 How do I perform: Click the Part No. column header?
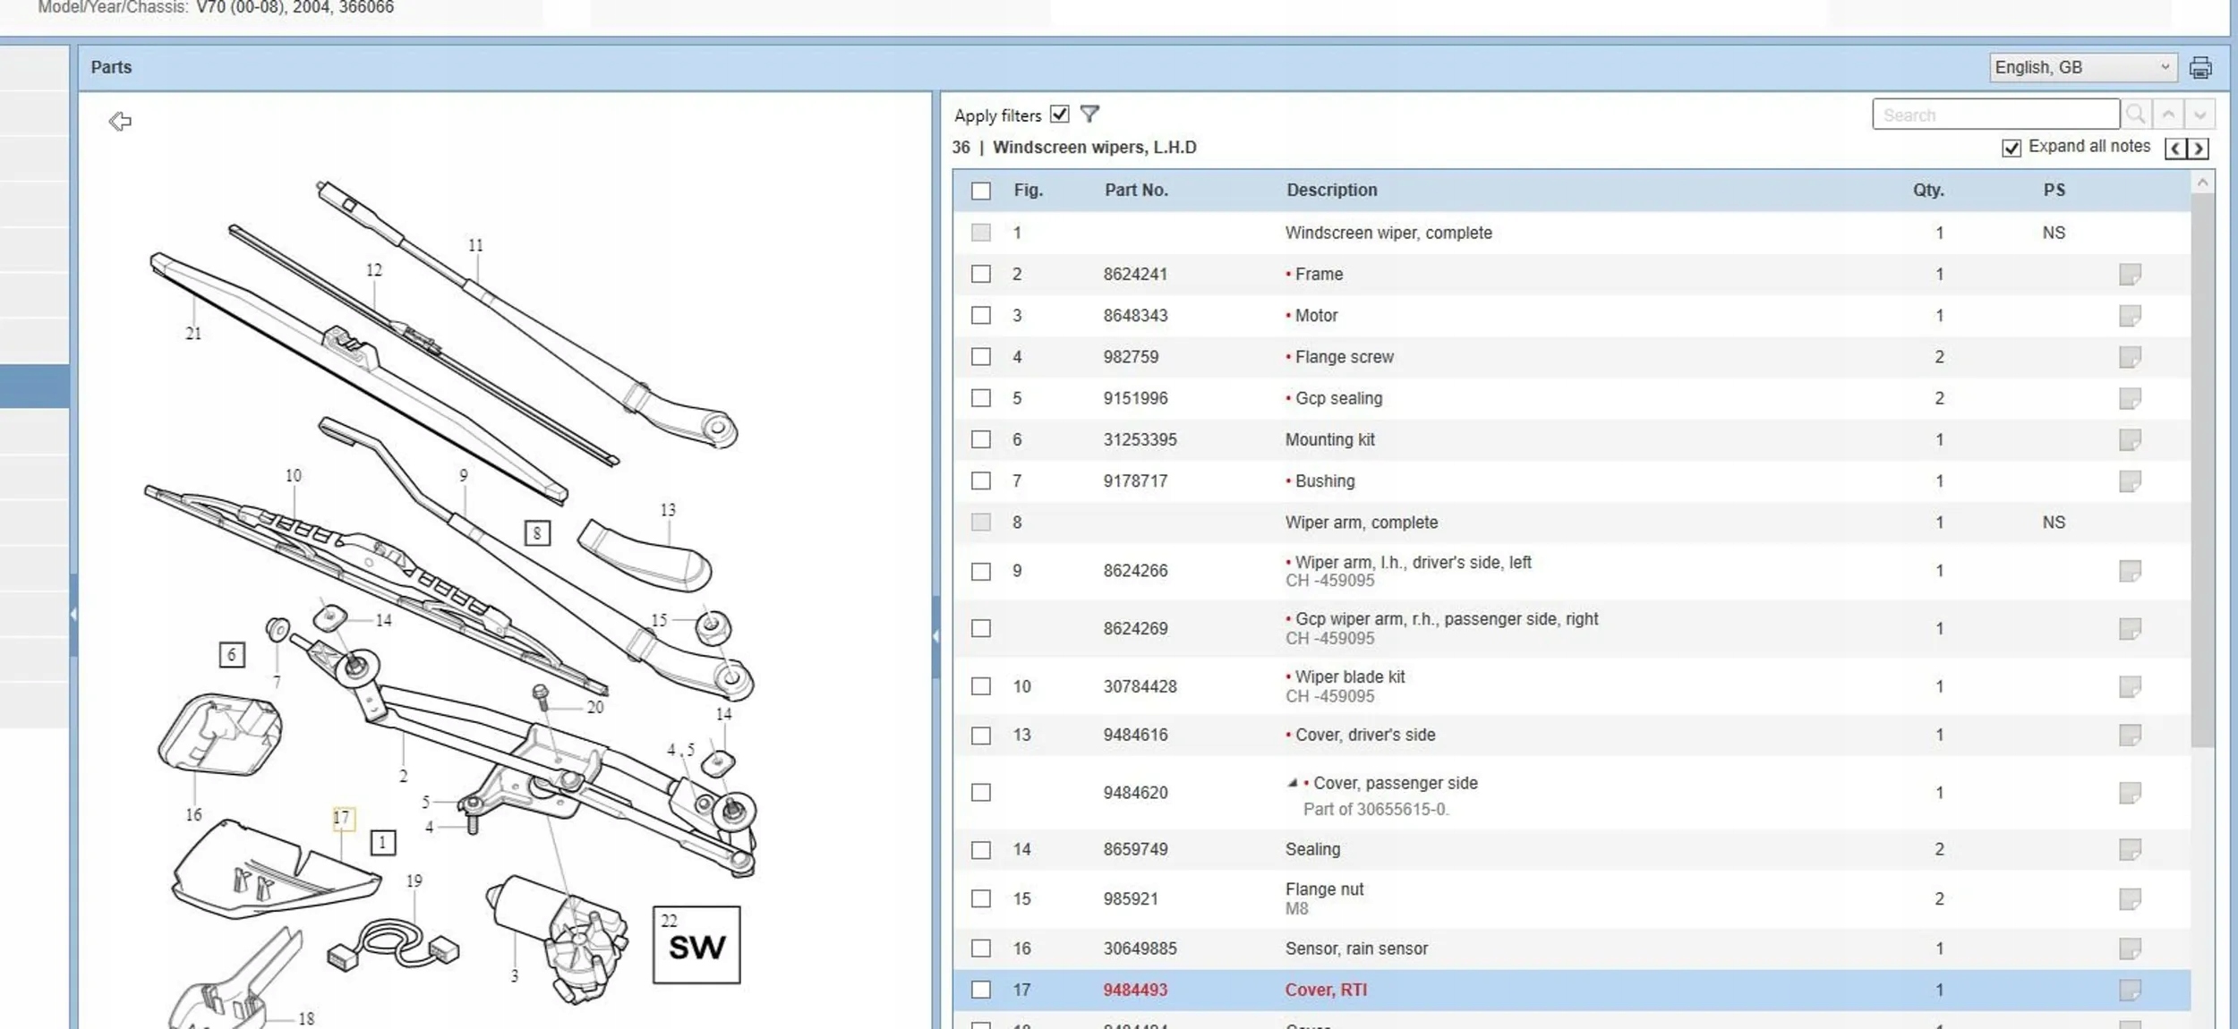click(x=1135, y=190)
